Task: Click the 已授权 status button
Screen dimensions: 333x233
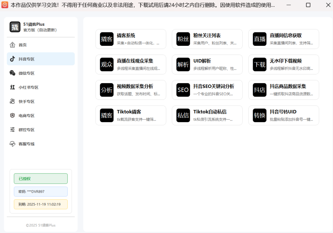Action: point(41,179)
